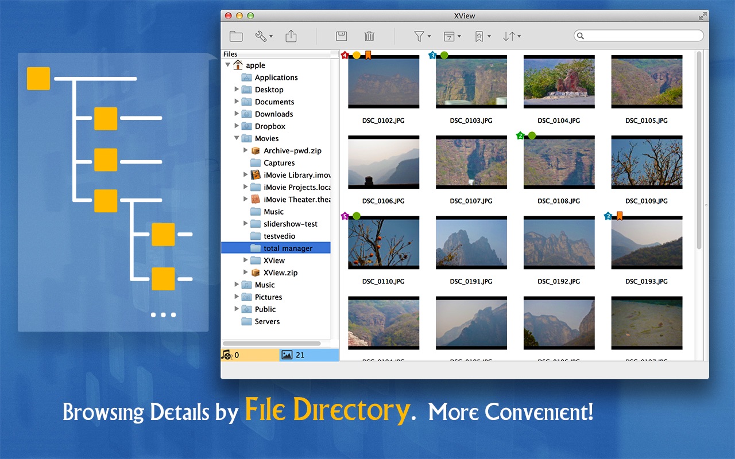Screen dimensions: 735x459
Task: Click the green color label on DSC_0103
Action: point(444,55)
